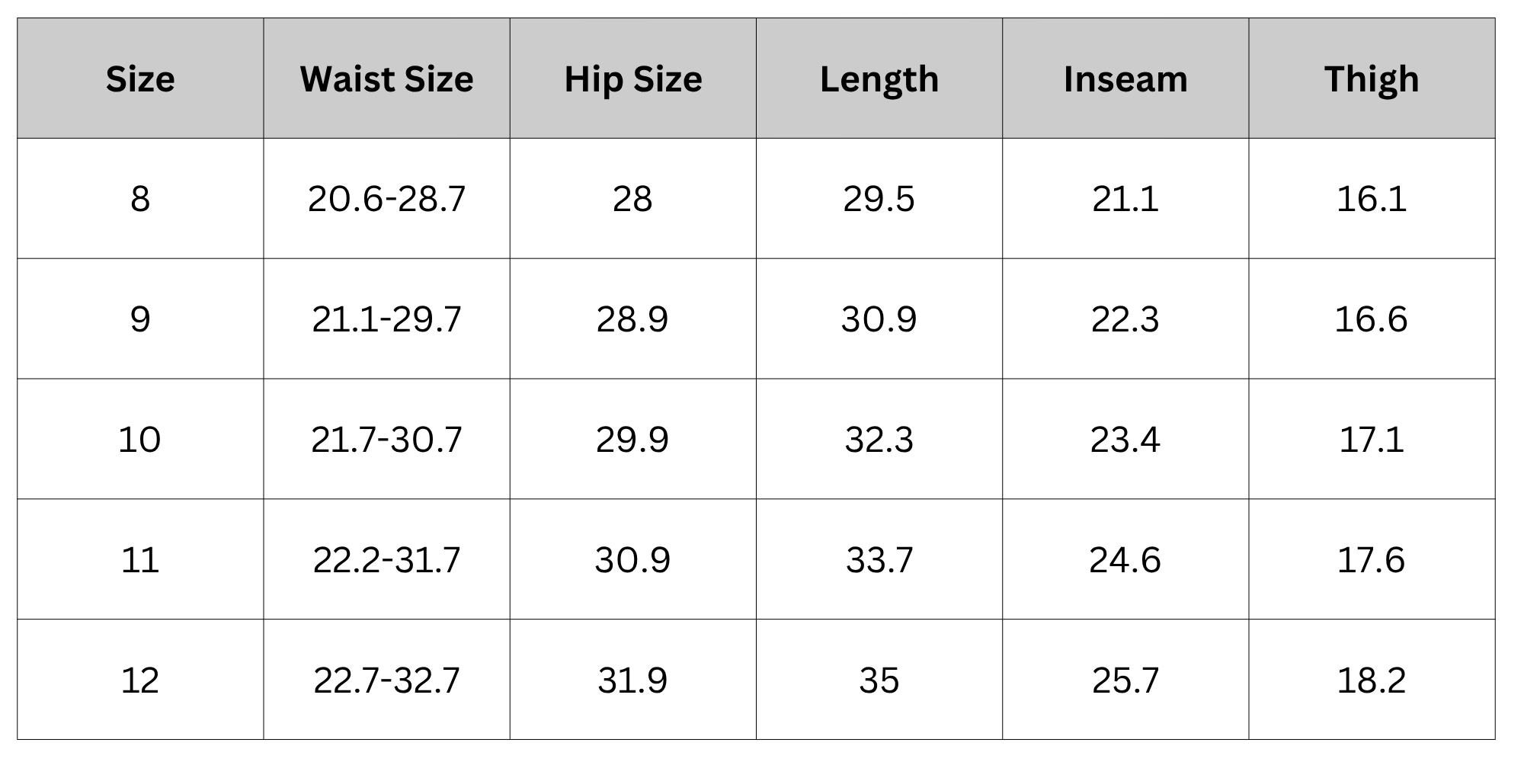This screenshot has height=762, width=1524.
Task: Select the size 8 row cell
Action: coord(140,199)
